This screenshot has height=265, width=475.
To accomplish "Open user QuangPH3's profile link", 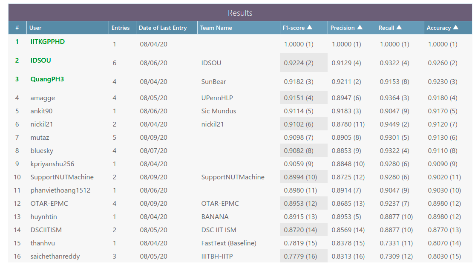I will coord(47,79).
